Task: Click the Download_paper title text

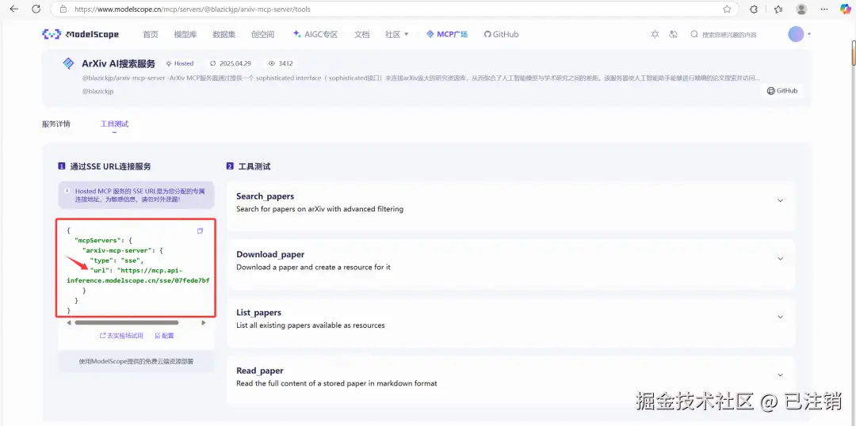Action: click(x=270, y=255)
